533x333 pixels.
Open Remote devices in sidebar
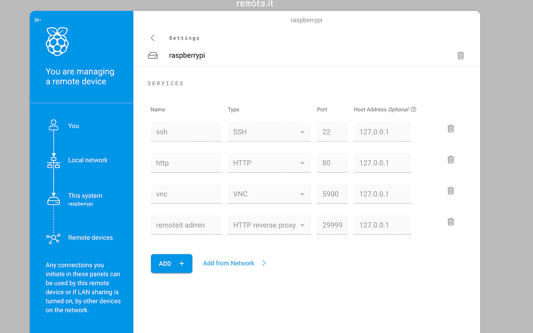pyautogui.click(x=90, y=238)
